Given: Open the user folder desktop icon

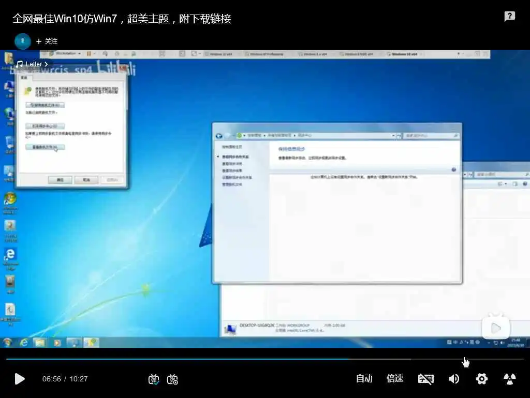Looking at the screenshot, I should pos(8,60).
